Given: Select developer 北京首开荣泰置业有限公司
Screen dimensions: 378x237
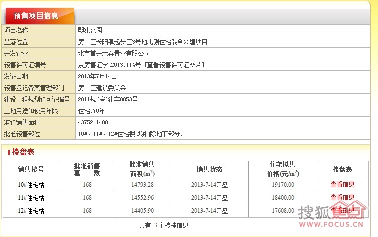Looking at the screenshot, I should 114,53.
